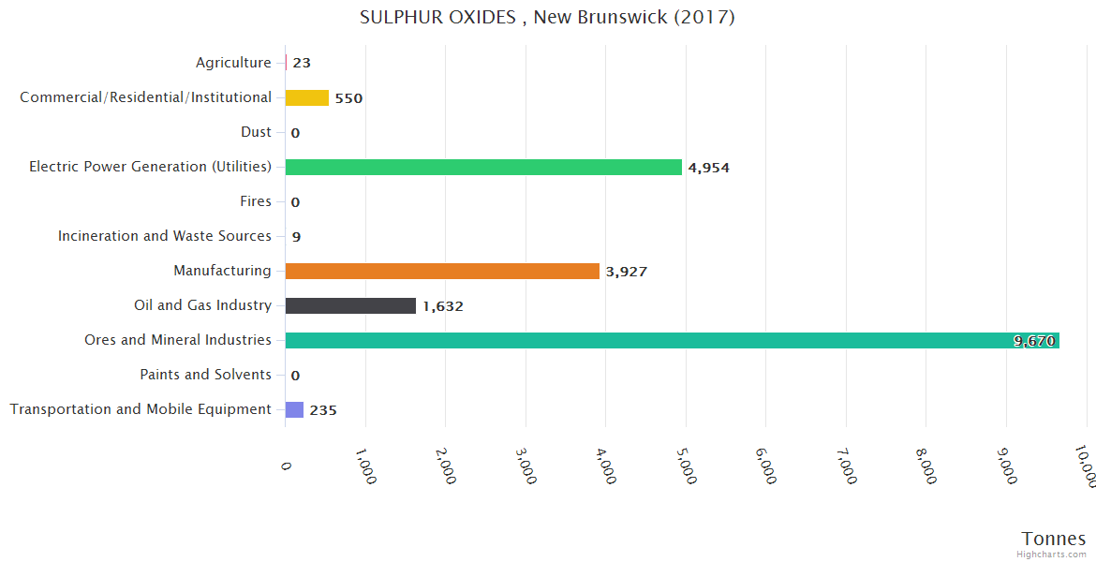Click the Fires category label

point(256,201)
